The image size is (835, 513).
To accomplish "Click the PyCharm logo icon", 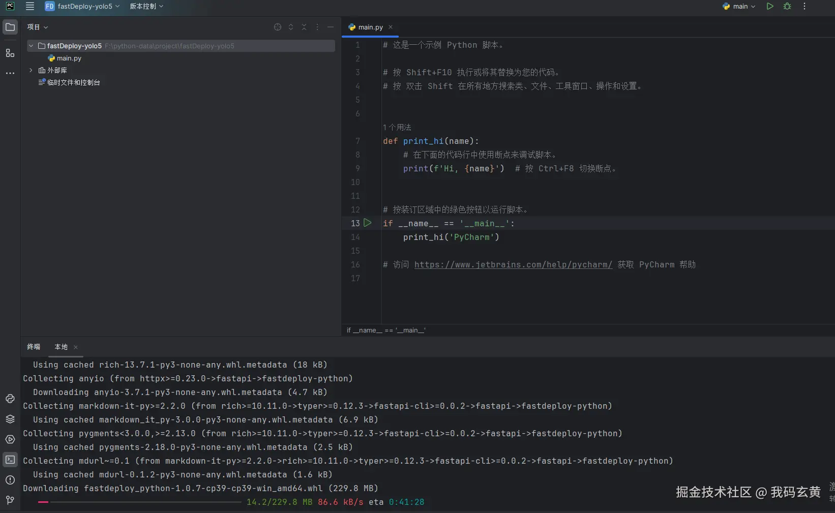I will tap(10, 6).
